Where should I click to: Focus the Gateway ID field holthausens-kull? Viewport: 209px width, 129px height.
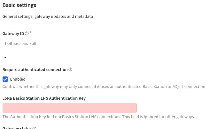pyautogui.click(x=21, y=43)
